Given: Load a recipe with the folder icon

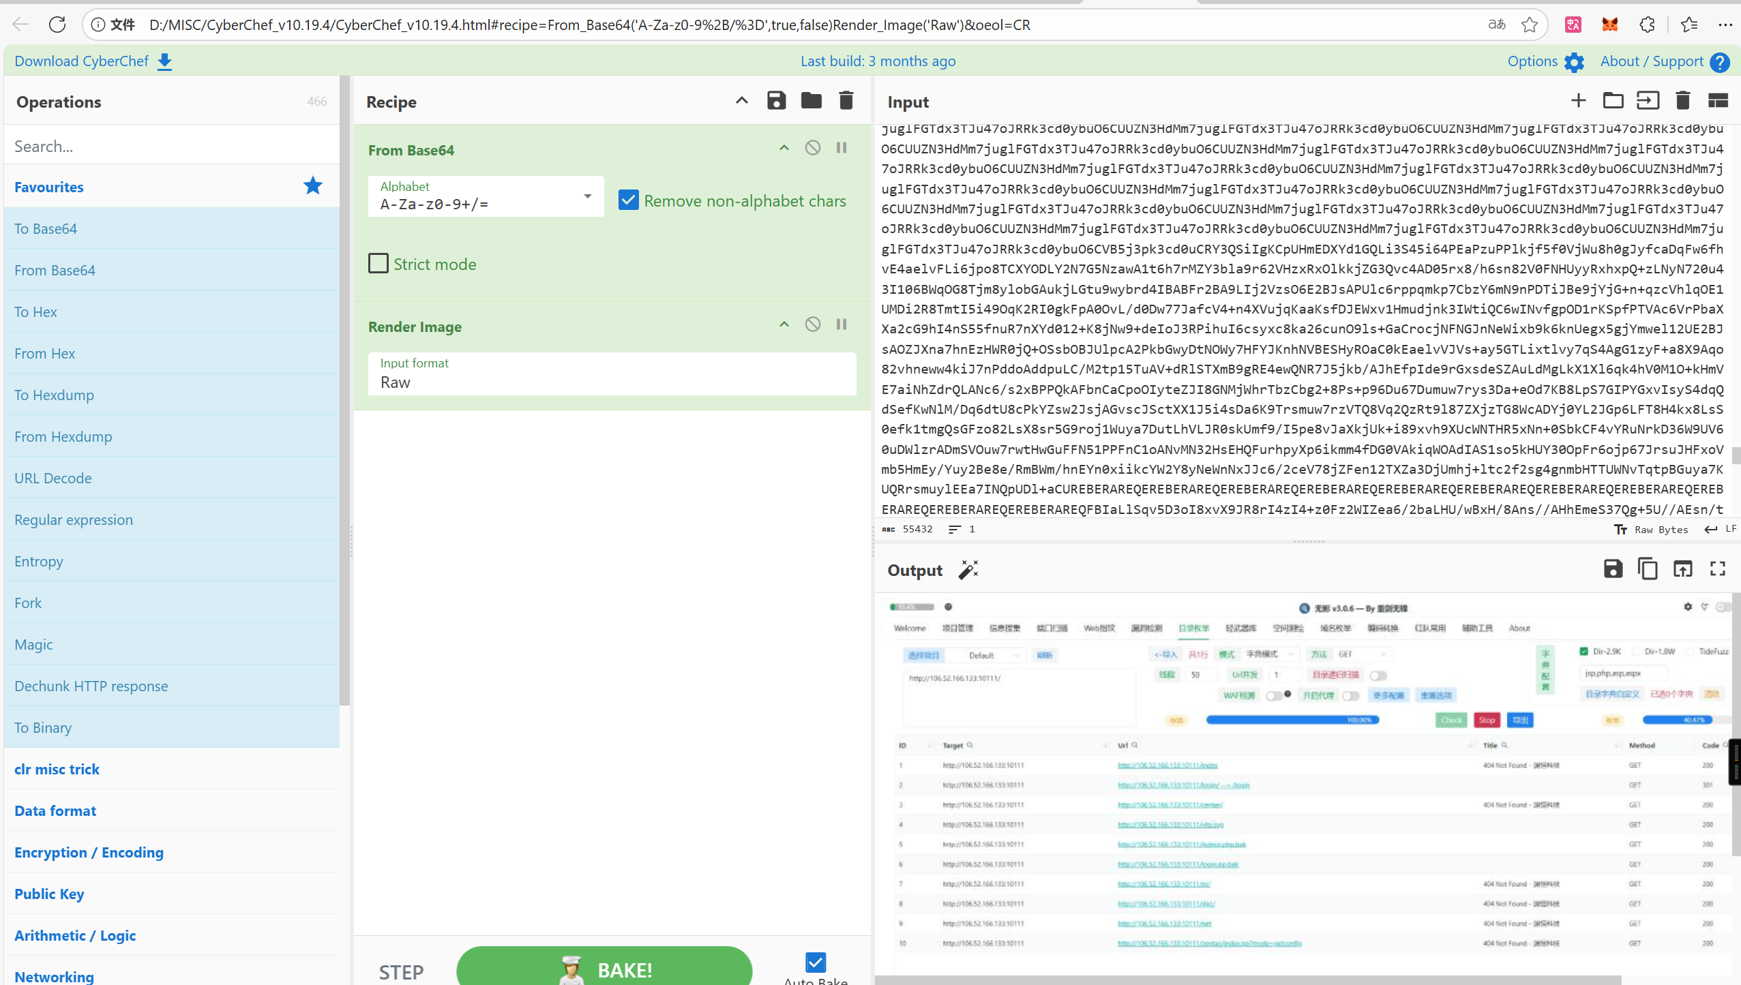Looking at the screenshot, I should [x=811, y=101].
